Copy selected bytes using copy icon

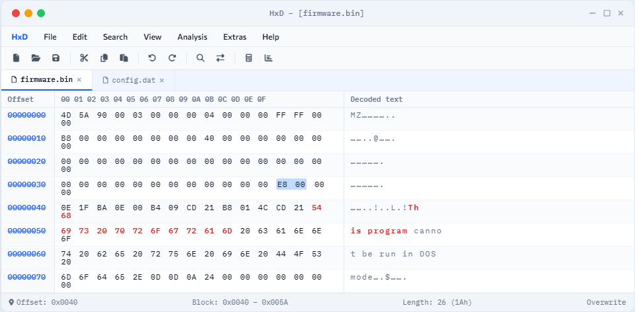(104, 58)
